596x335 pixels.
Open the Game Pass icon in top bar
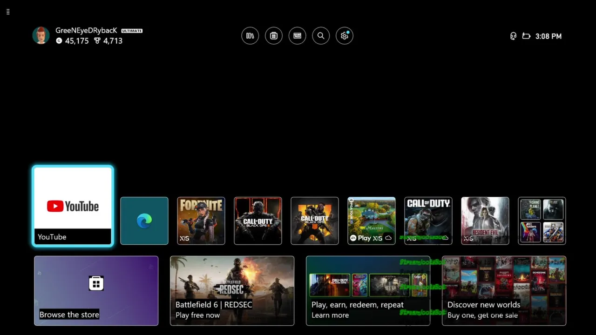pyautogui.click(x=297, y=36)
